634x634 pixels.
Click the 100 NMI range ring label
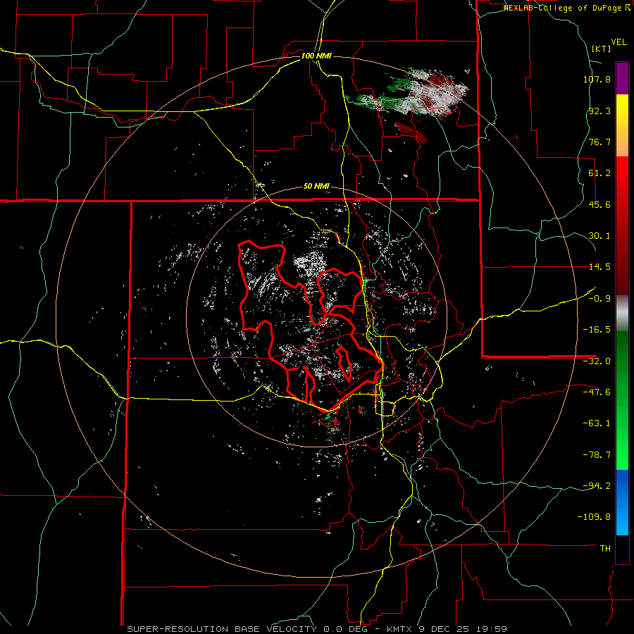(x=316, y=56)
